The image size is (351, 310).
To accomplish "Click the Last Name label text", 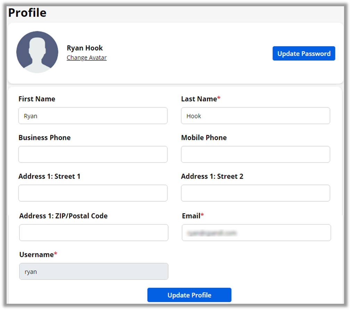I will tap(199, 99).
